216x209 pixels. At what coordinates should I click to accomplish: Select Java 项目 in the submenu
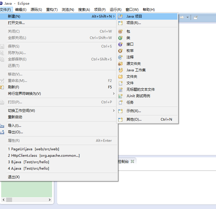[x=147, y=16]
